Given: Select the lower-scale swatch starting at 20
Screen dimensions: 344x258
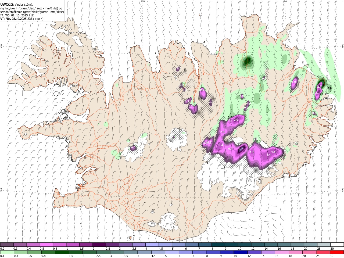Looking at the screenshot, I should point(309,252).
